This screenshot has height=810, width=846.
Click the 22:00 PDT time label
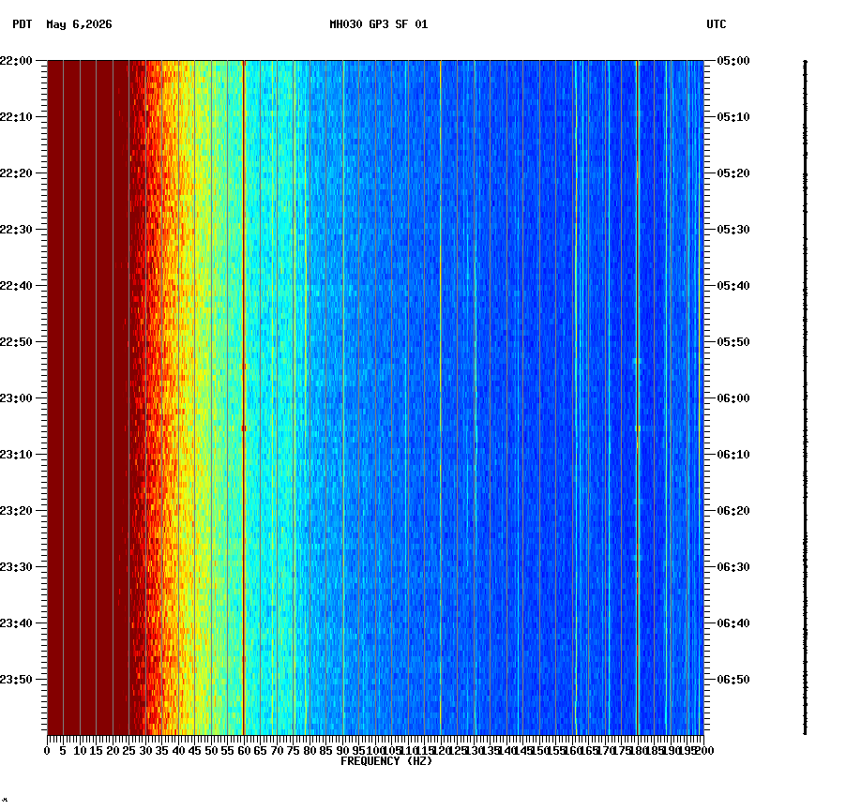pos(16,60)
